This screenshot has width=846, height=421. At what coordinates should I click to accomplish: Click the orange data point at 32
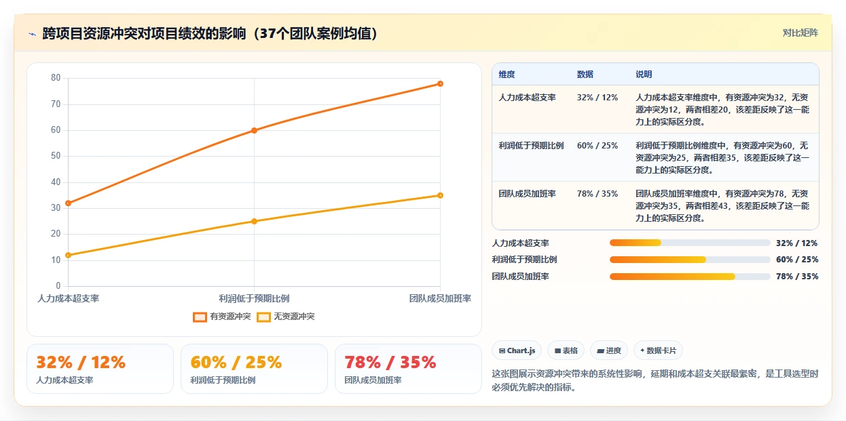68,203
